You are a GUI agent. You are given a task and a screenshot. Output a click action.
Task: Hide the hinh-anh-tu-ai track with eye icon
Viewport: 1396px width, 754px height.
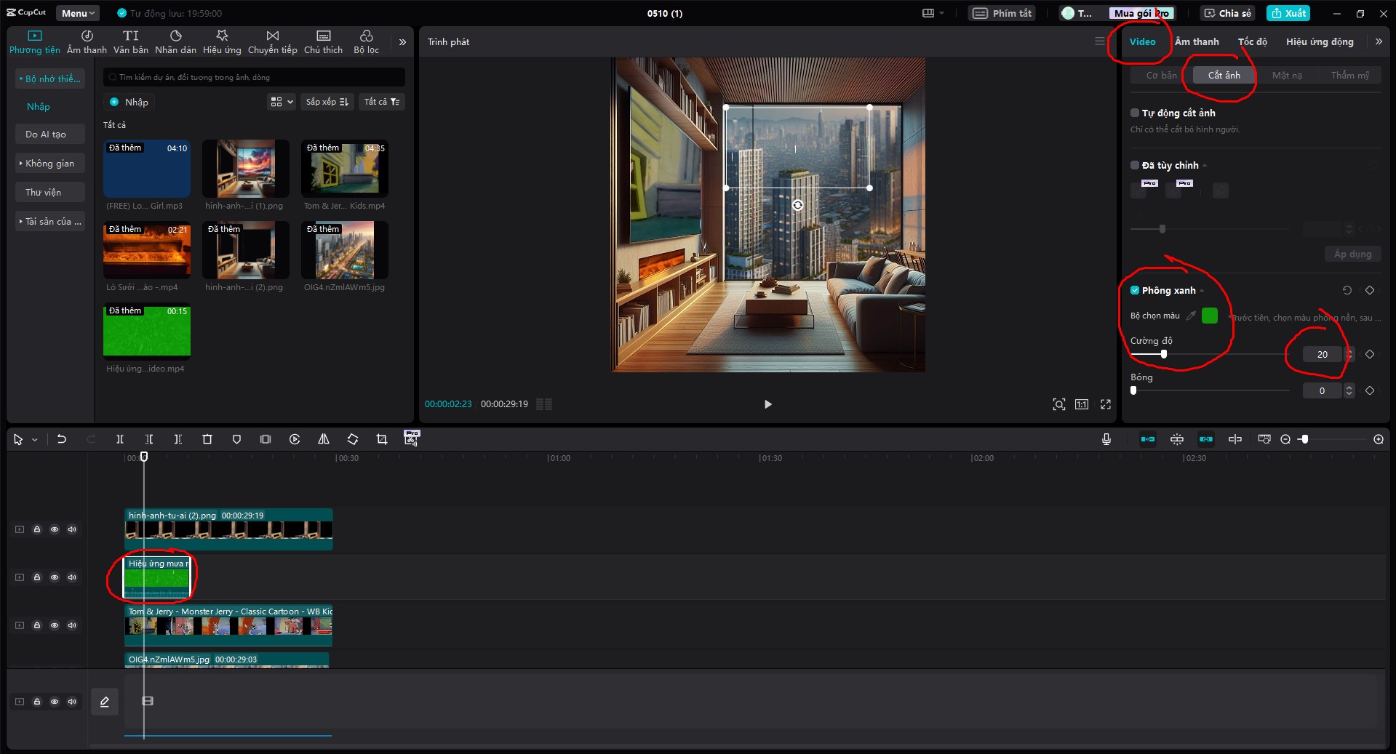pos(55,529)
